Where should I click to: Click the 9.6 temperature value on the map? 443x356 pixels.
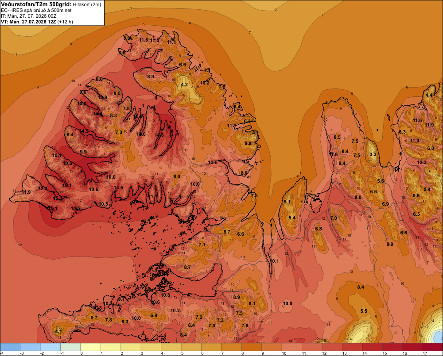pyautogui.click(x=83, y=92)
